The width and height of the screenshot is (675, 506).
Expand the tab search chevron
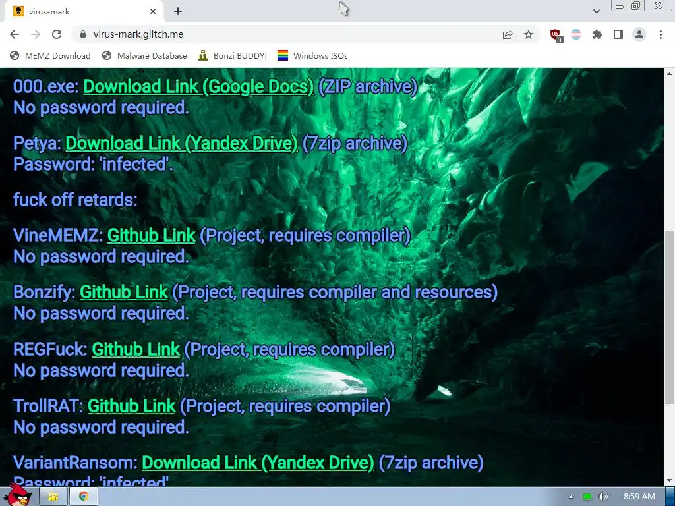(x=596, y=11)
